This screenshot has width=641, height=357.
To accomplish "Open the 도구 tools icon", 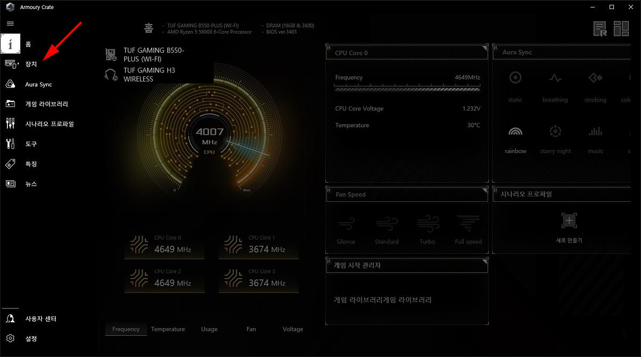I will pos(10,144).
